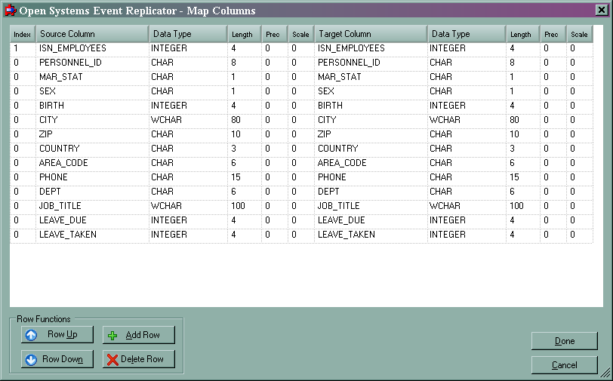
Task: Select target column LEAVE_DUE cell
Action: [x=371, y=220]
